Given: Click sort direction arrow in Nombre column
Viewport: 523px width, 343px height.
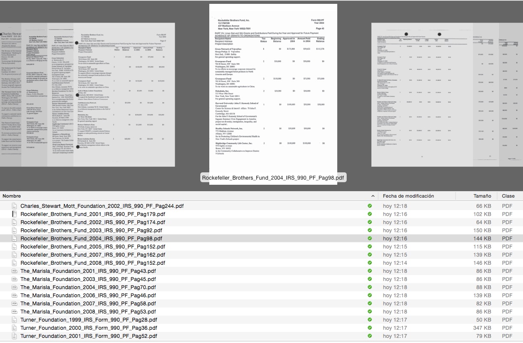Looking at the screenshot, I should [x=373, y=196].
